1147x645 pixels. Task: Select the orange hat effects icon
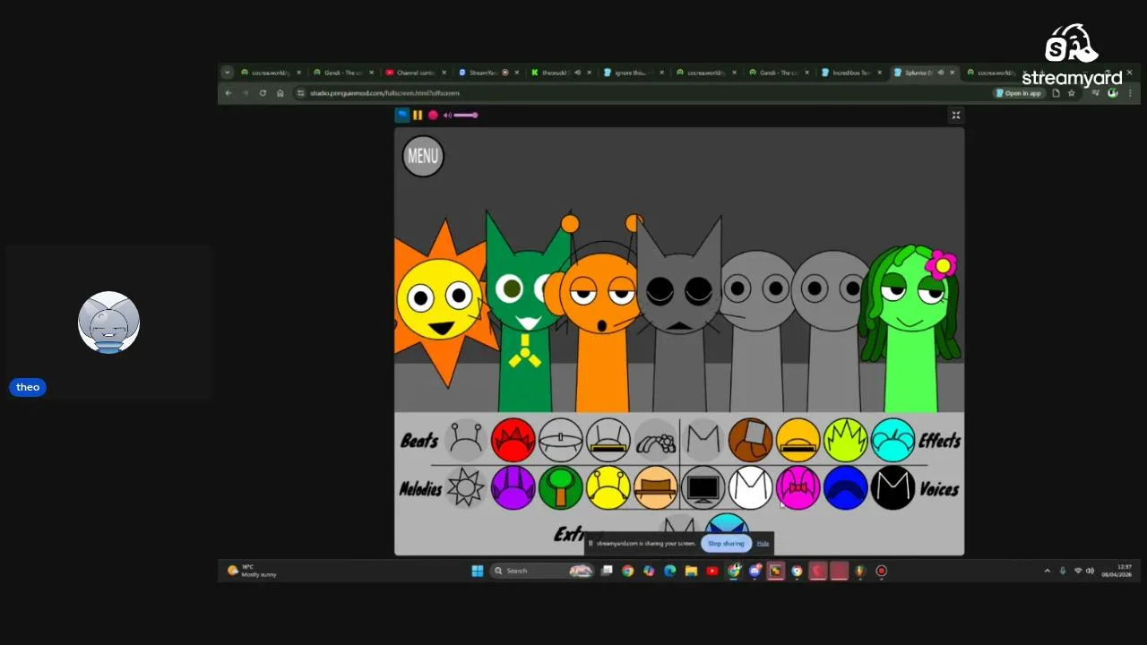tap(798, 440)
